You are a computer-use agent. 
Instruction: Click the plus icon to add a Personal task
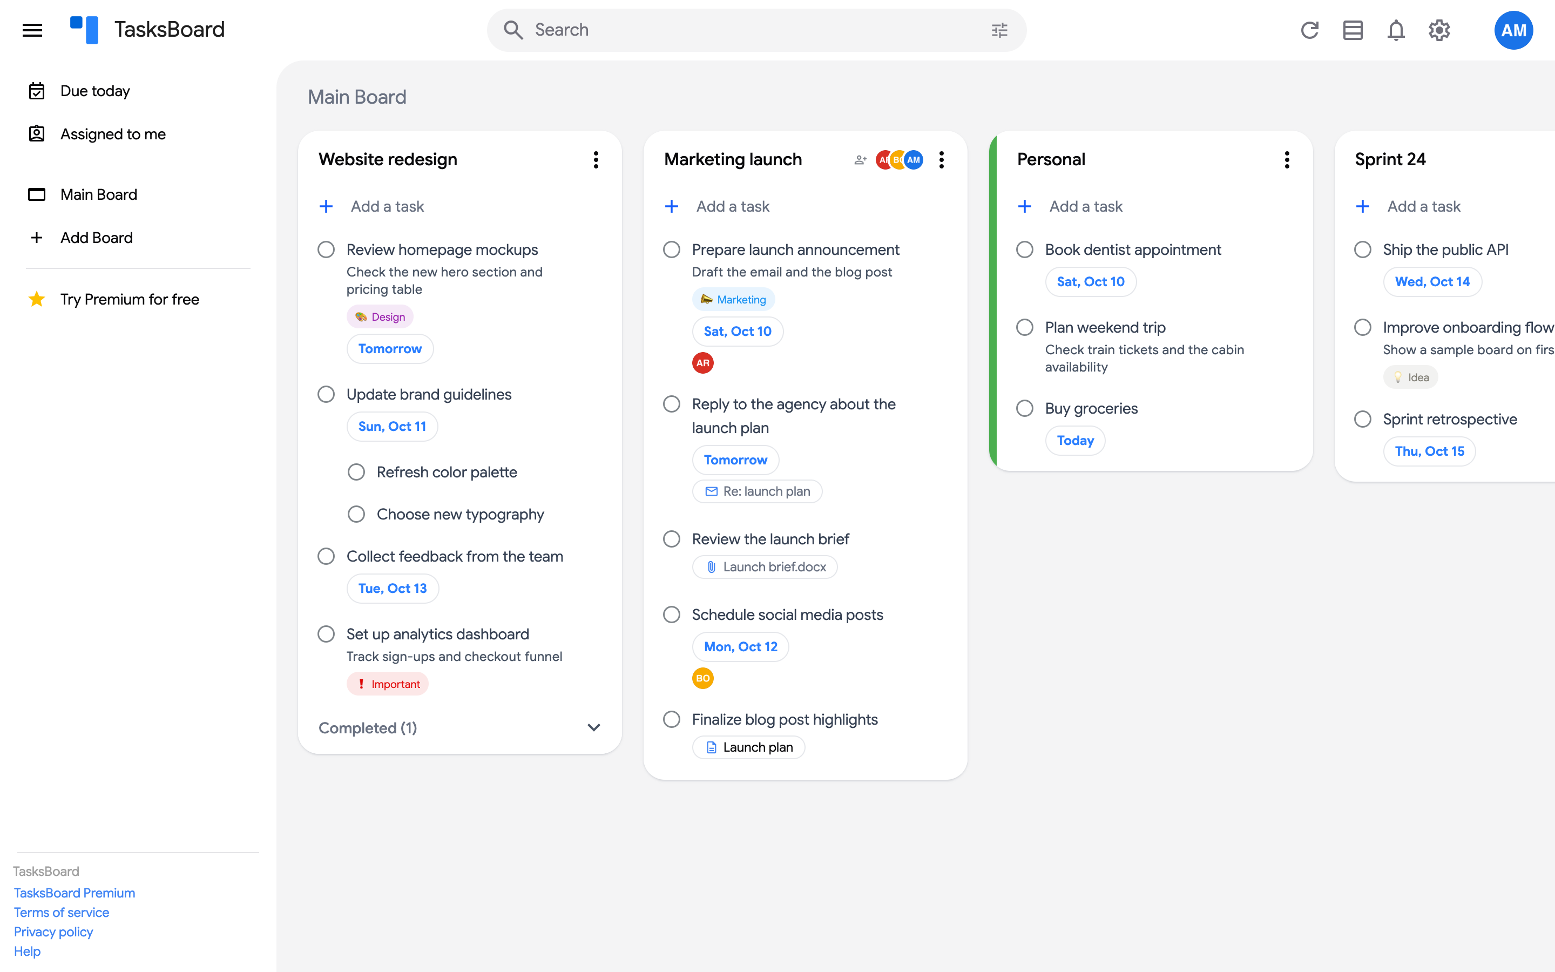tap(1025, 206)
